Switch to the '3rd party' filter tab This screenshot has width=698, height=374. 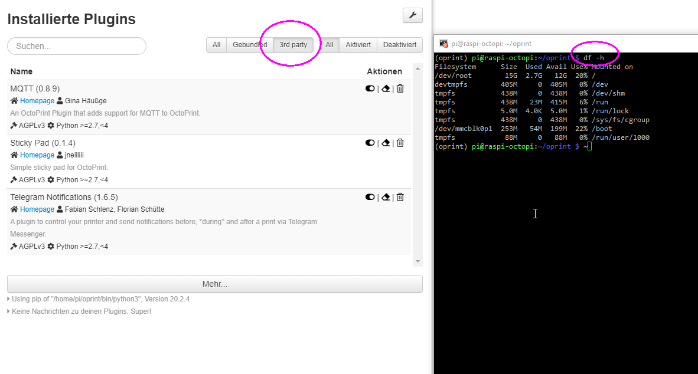click(x=293, y=44)
